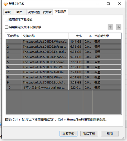This screenshot has height=141, width=127.
Task: Select file The.Last.of.Us.S01E05.Endure...
Action: [45, 62]
